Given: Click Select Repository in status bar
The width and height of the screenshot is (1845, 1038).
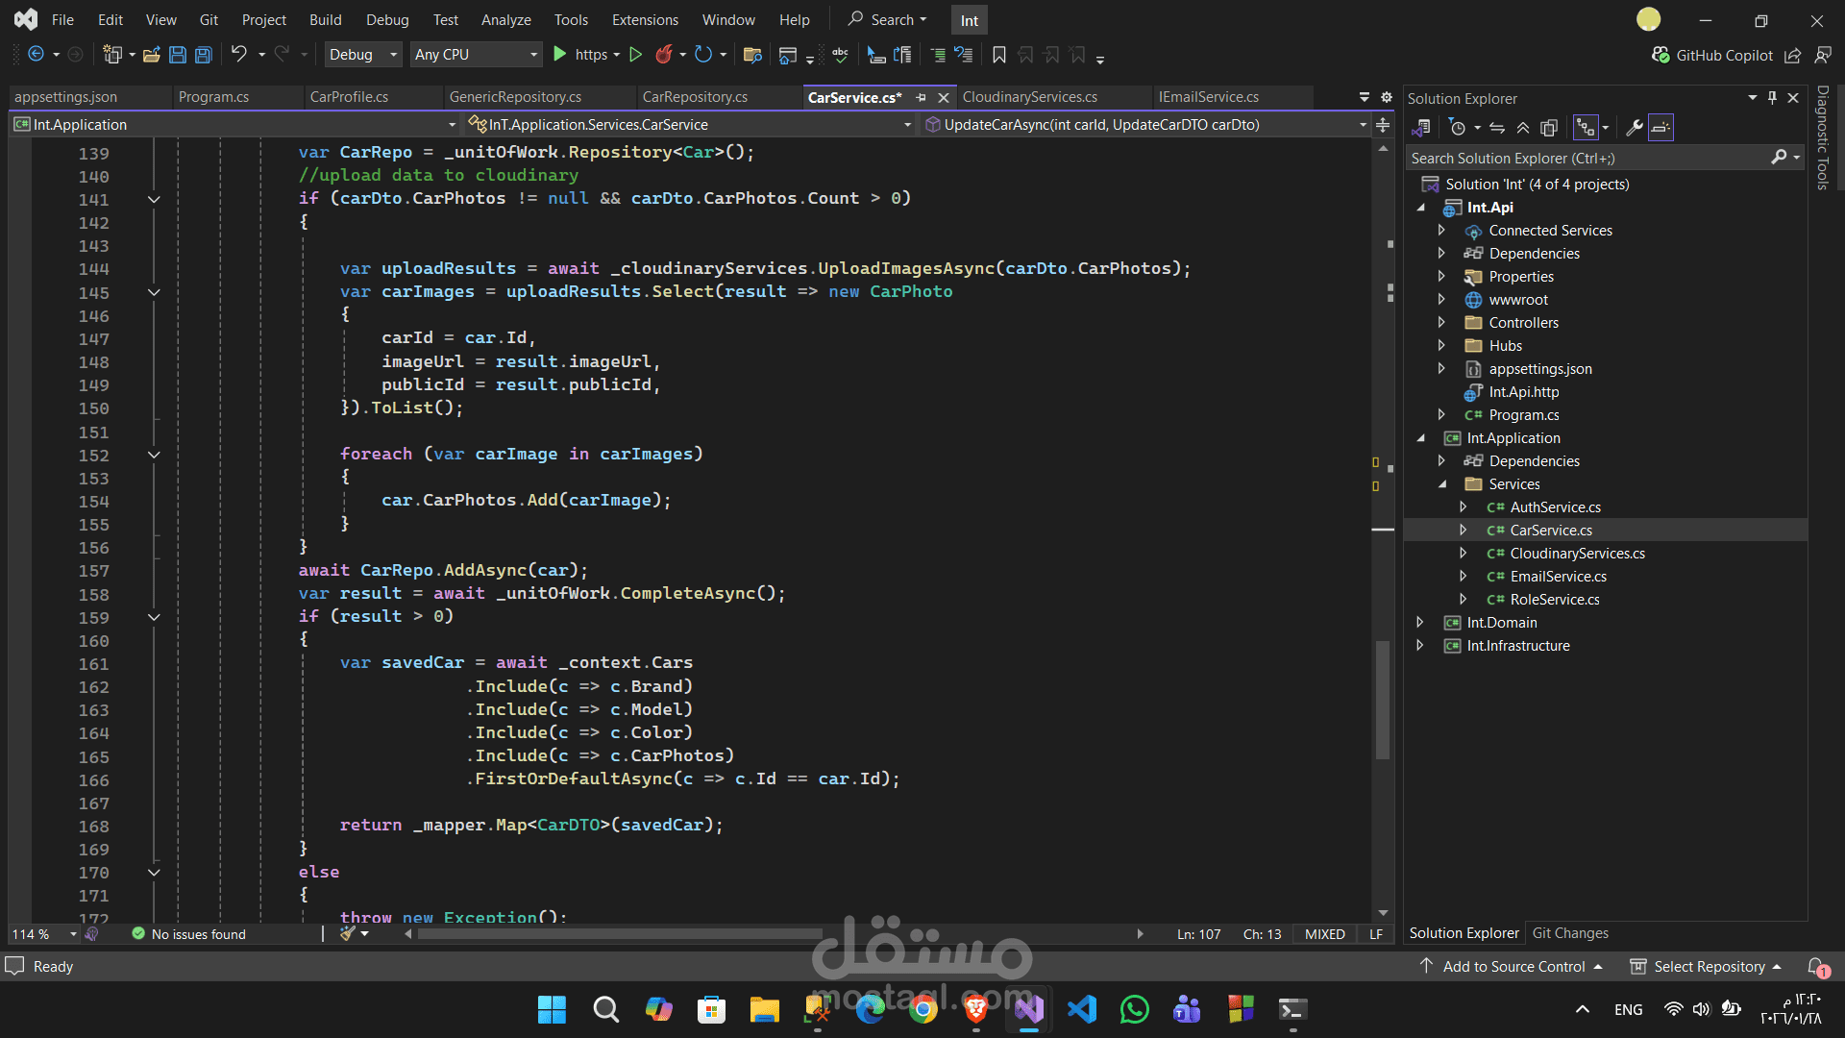Looking at the screenshot, I should 1709,967.
